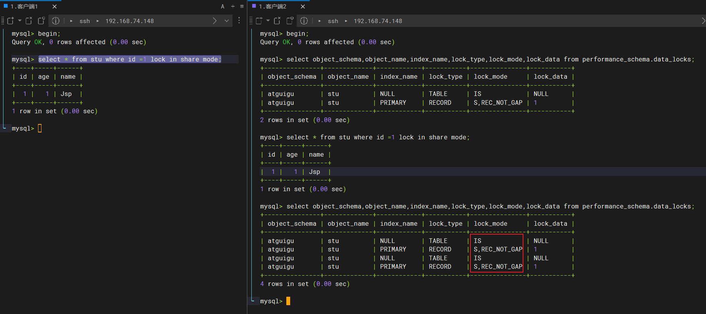Click new session icon in right pane
The height and width of the screenshot is (314, 706).
pos(259,21)
